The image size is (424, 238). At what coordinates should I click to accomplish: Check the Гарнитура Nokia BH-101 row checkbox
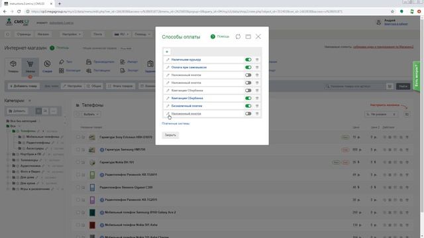pyautogui.click(x=78, y=162)
